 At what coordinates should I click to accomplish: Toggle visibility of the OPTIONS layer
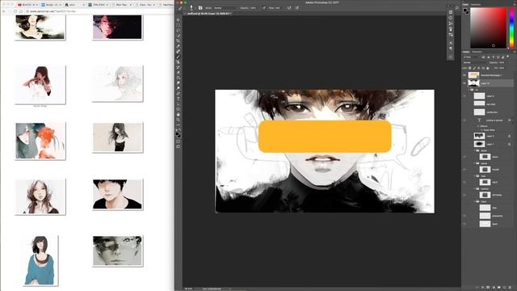pyautogui.click(x=464, y=195)
